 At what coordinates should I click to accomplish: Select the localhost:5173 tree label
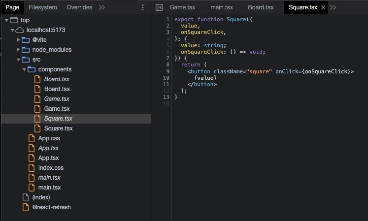pyautogui.click(x=46, y=30)
